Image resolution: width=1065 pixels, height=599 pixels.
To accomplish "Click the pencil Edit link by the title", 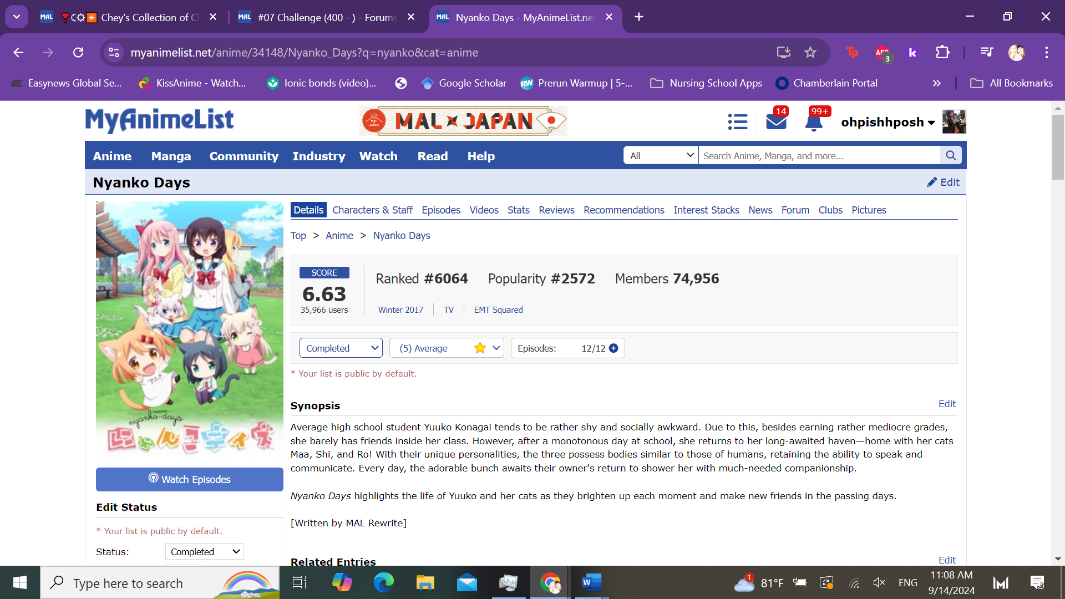I will coord(943,182).
